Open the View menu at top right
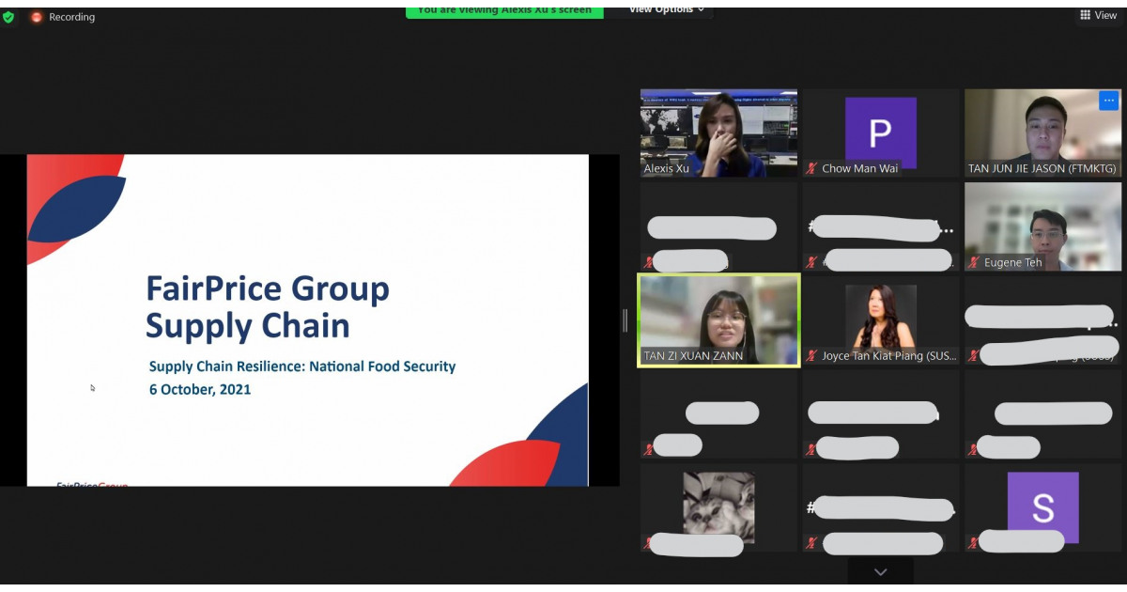 click(1097, 15)
